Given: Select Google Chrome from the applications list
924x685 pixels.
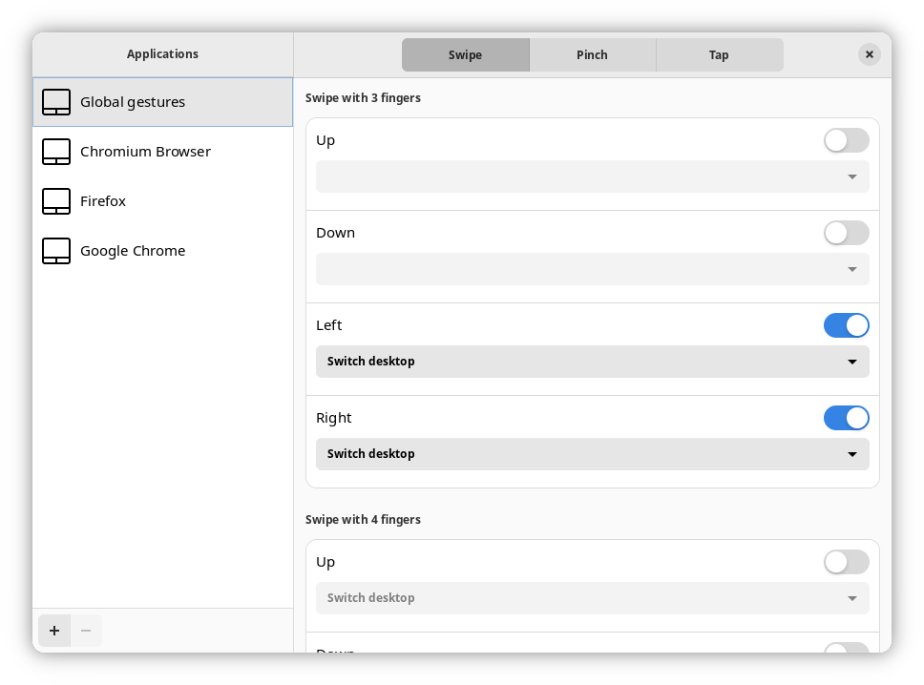Looking at the screenshot, I should [x=133, y=251].
